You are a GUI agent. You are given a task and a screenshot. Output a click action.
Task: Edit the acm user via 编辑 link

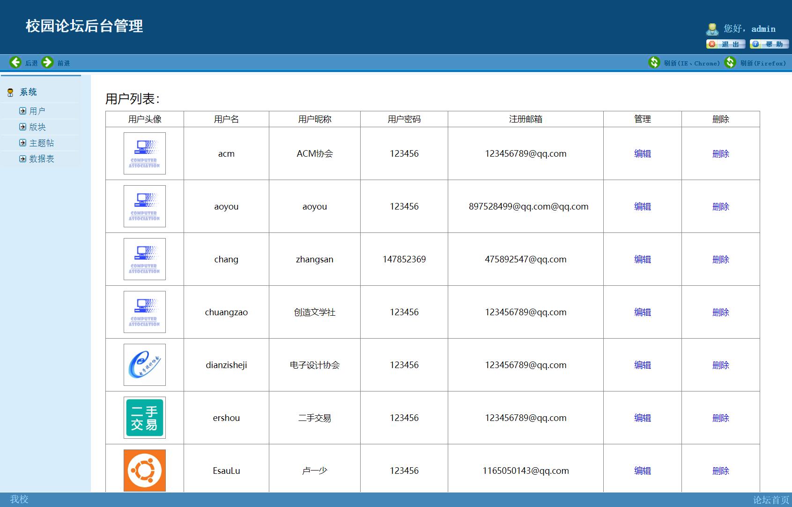tap(643, 153)
